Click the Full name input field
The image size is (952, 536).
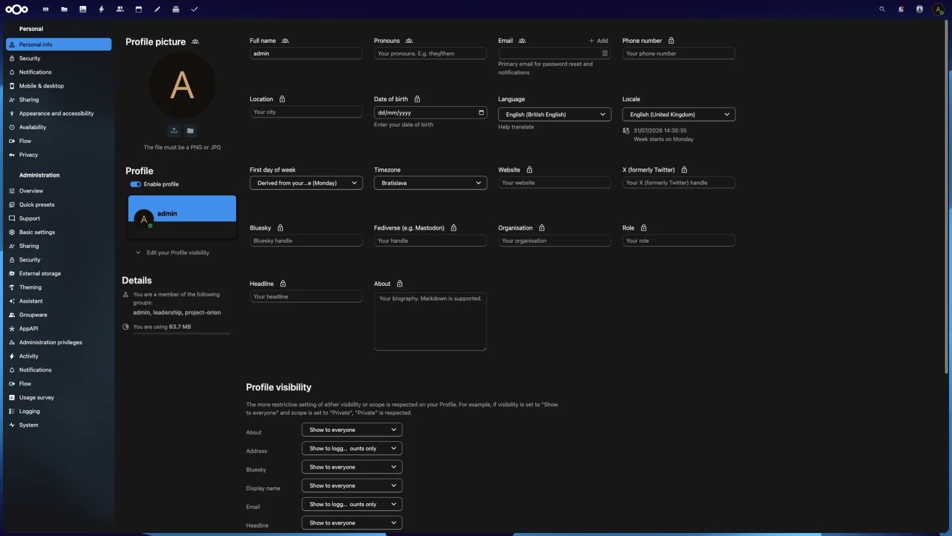[x=306, y=54]
